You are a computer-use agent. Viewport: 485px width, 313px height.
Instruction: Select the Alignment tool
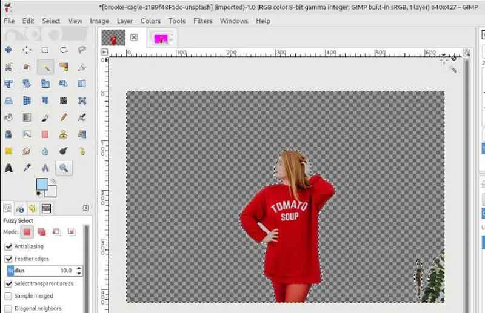[x=27, y=50]
